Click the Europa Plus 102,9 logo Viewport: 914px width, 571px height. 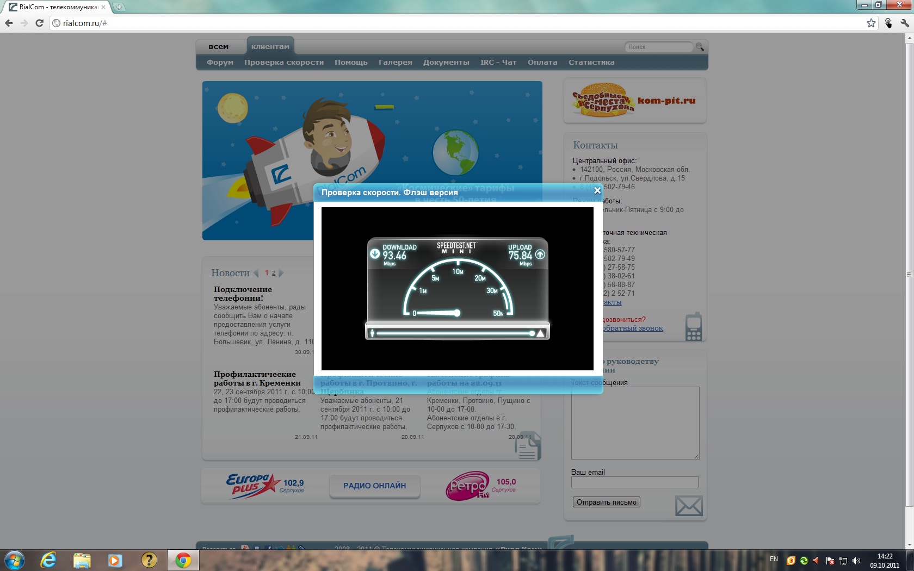[x=265, y=485]
